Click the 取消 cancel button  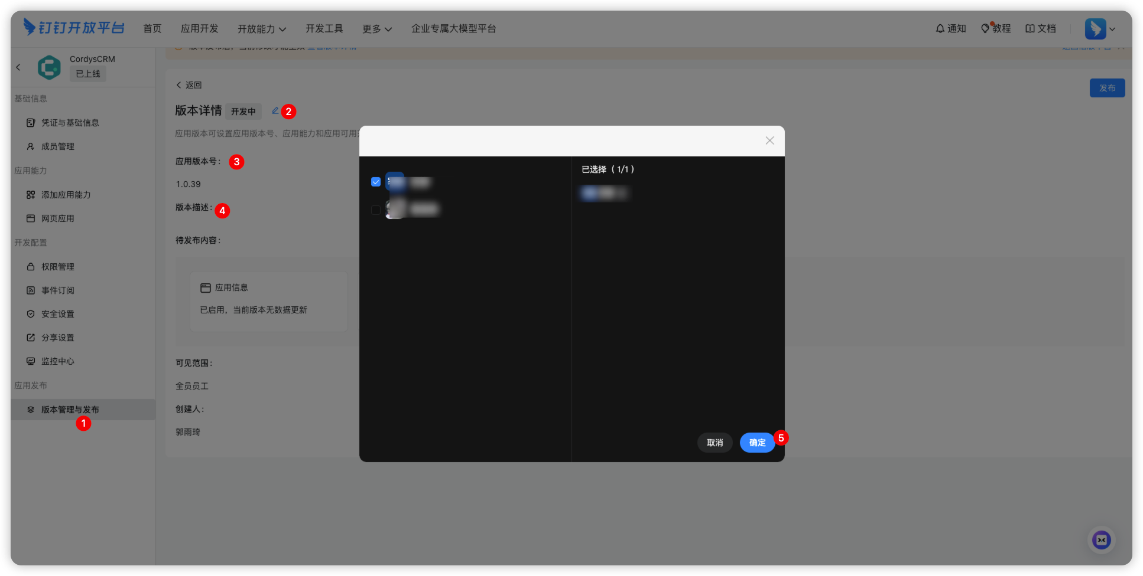pyautogui.click(x=715, y=443)
